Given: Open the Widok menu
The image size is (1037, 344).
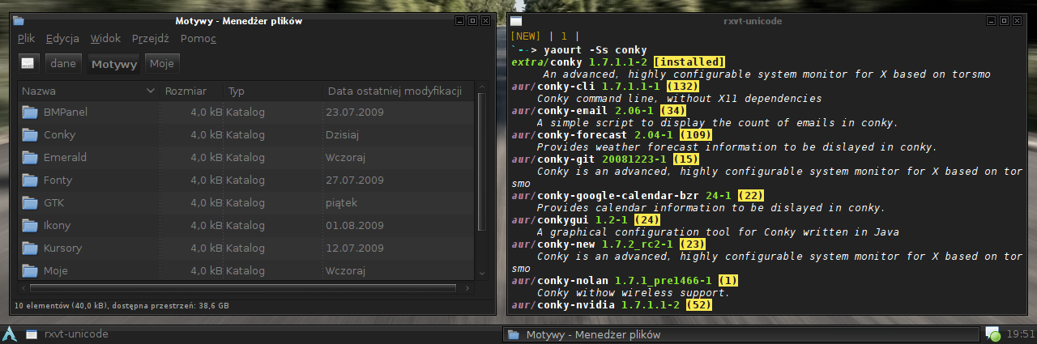Looking at the screenshot, I should tap(105, 38).
